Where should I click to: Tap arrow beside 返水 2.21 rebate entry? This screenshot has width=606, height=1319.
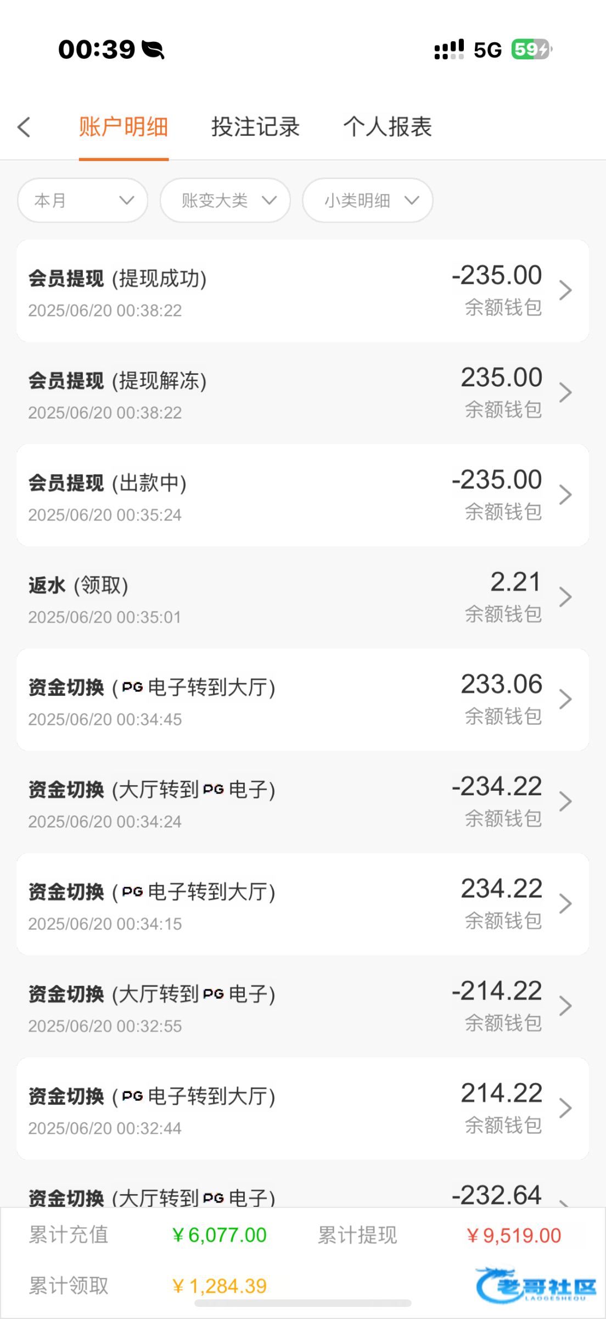click(x=565, y=597)
